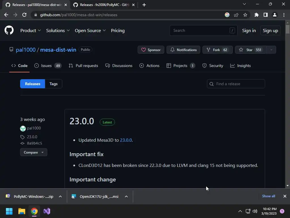Show hidden system tray icons
This screenshot has width=290, height=218.
click(240, 211)
